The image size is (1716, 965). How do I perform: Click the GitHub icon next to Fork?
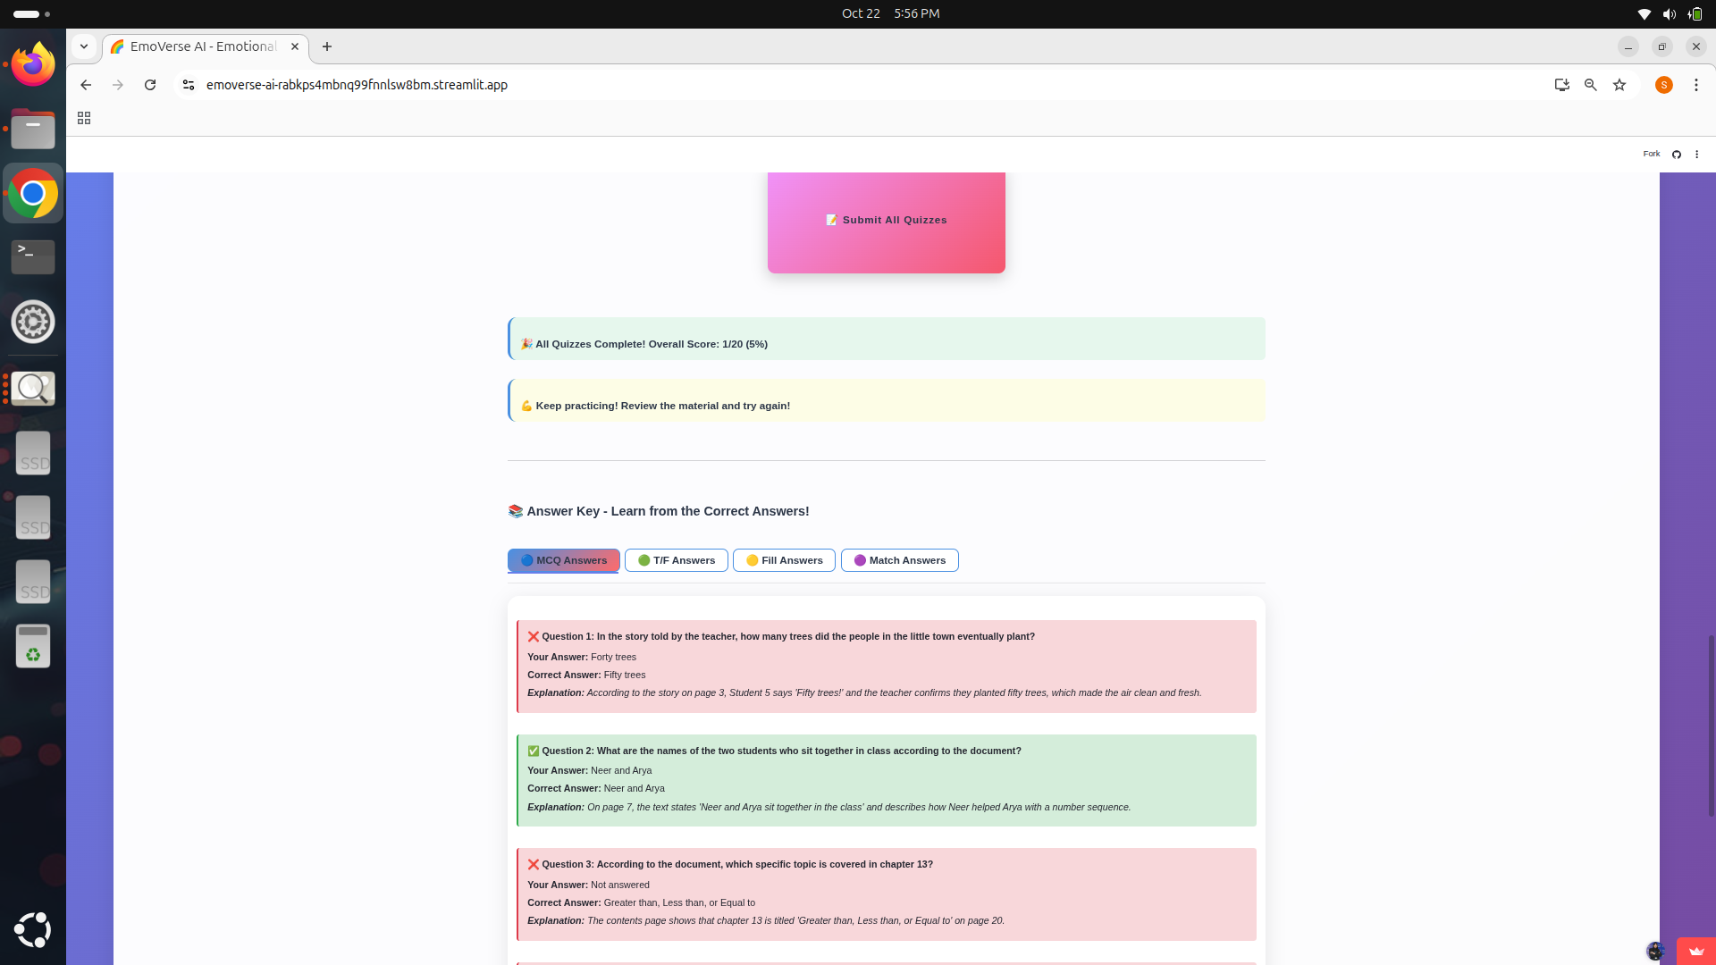pos(1677,155)
